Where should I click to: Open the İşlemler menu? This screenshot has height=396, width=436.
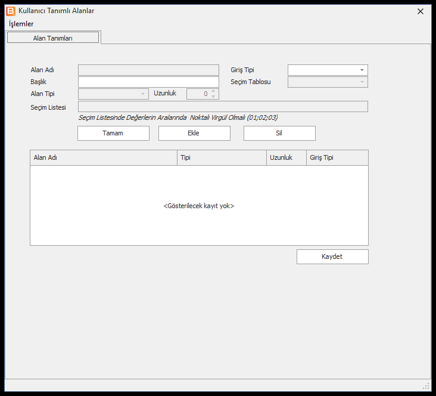coord(21,24)
